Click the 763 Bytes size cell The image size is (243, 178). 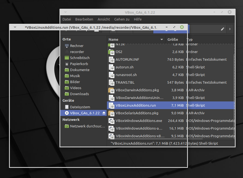(x=175, y=59)
